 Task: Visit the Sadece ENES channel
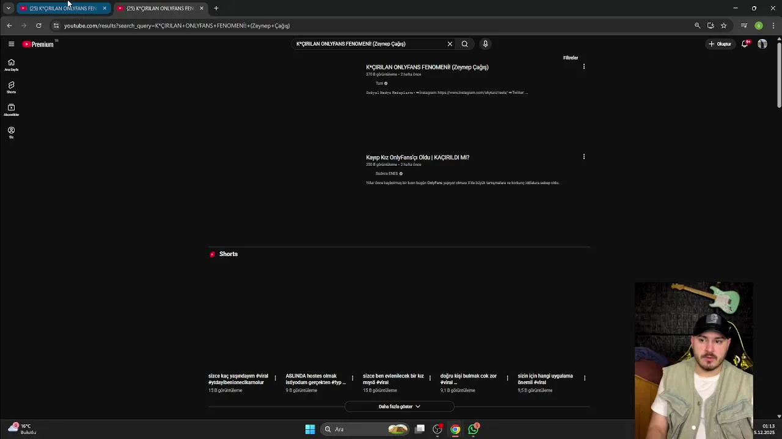point(387,174)
